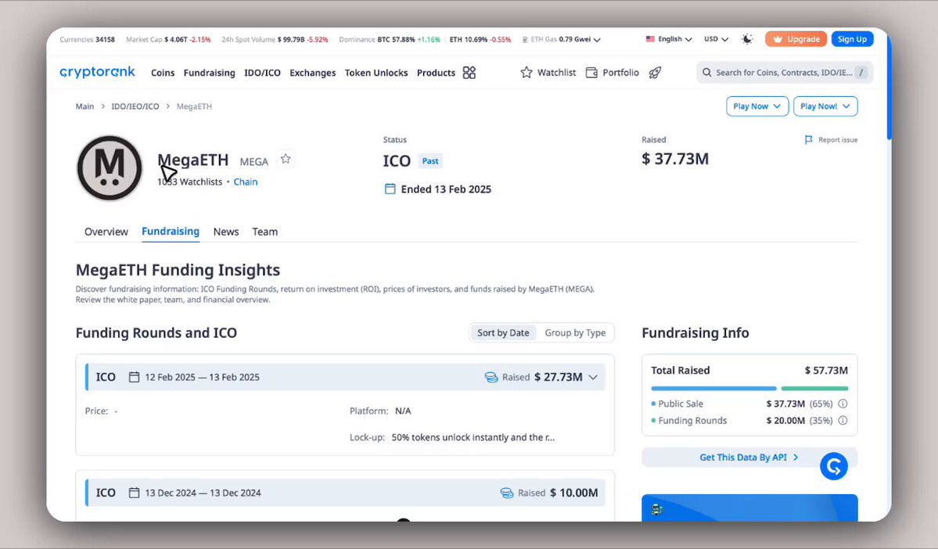Screen dimensions: 938x549
Task: Switch to the Fundraising tab
Action: pyautogui.click(x=171, y=231)
